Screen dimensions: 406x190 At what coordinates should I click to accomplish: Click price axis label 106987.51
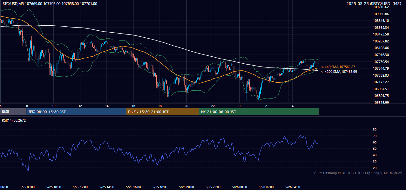coord(381,89)
